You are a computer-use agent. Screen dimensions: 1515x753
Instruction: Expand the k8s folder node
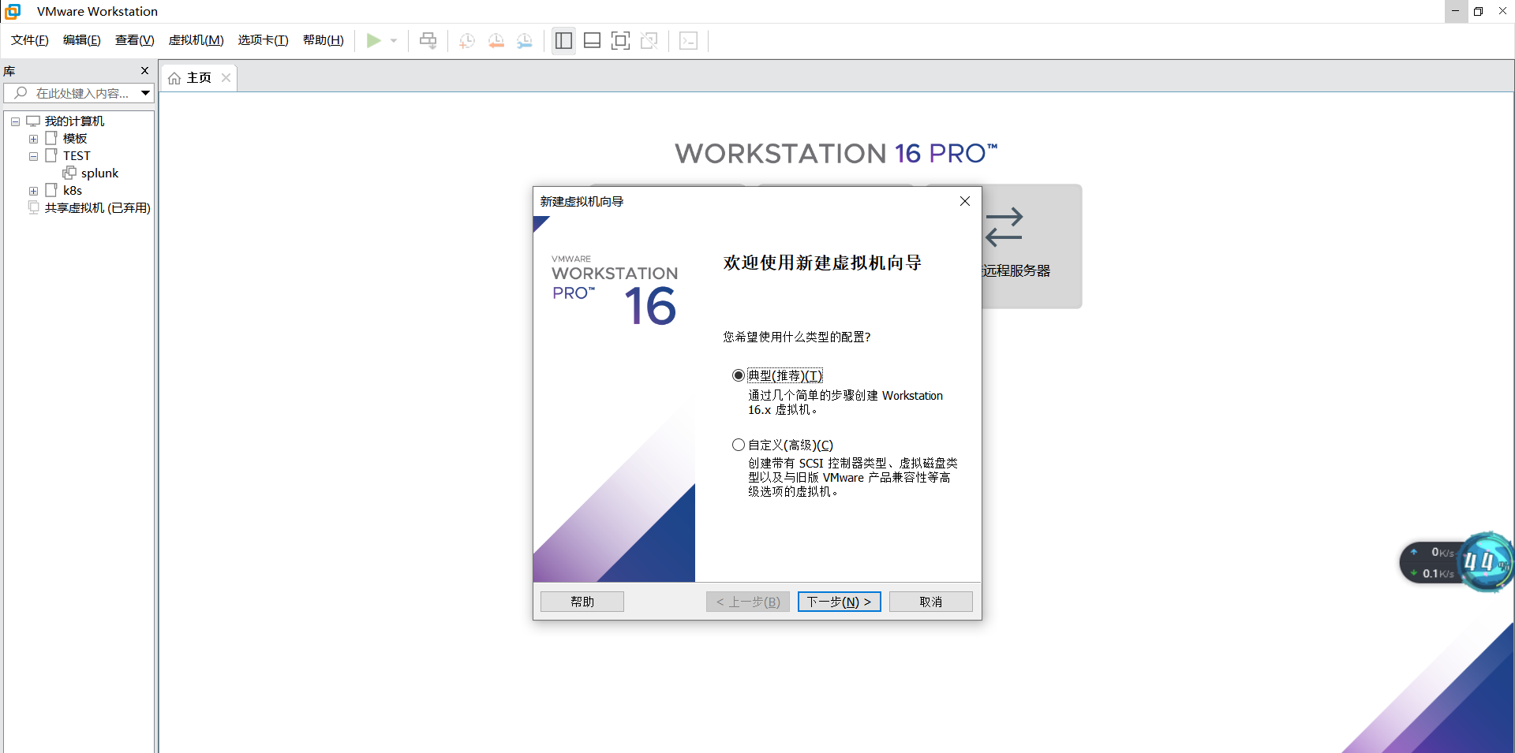(33, 191)
